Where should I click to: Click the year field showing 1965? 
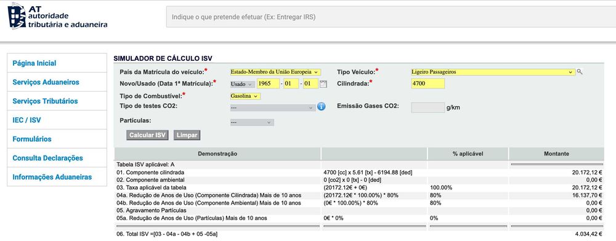268,84
